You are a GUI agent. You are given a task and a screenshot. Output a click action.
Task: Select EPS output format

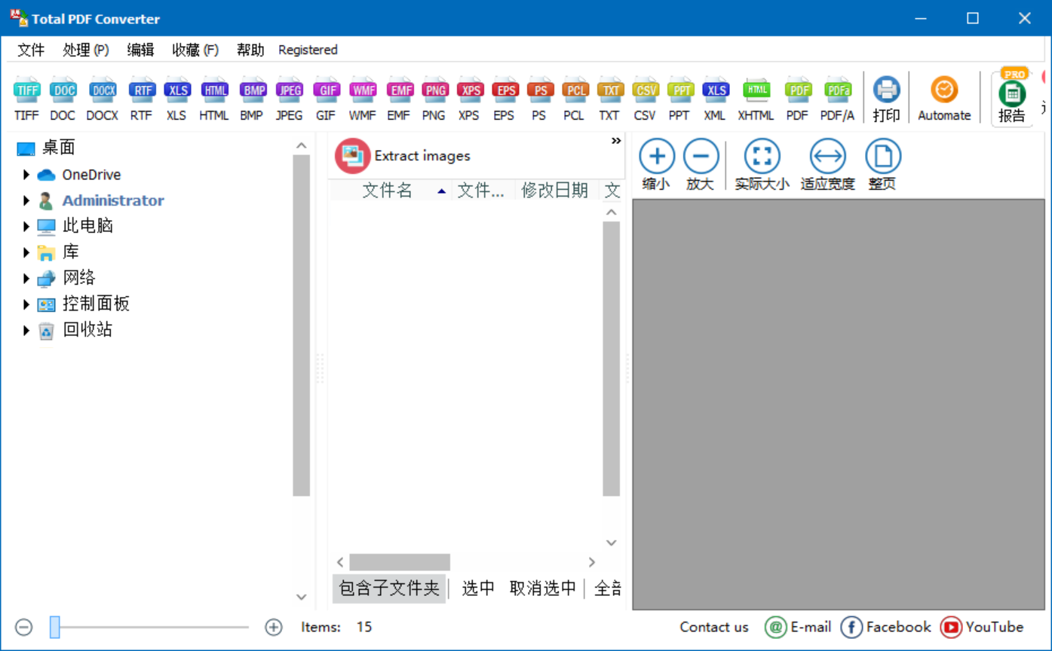coord(504,98)
